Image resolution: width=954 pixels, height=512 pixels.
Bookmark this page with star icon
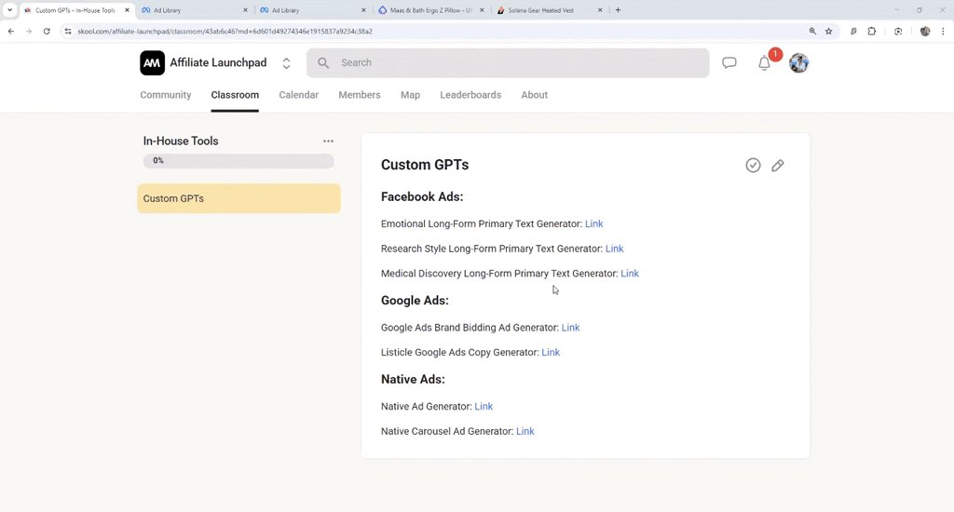[828, 31]
